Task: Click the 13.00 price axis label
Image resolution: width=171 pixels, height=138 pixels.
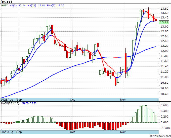Action: 164,27
